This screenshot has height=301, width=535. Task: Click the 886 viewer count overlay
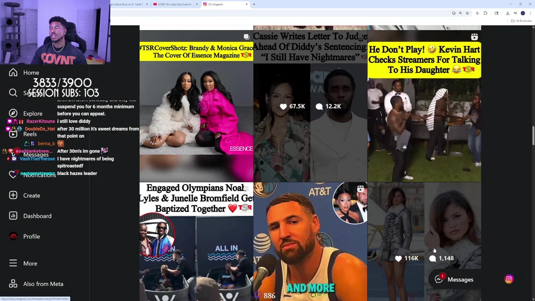point(269,296)
